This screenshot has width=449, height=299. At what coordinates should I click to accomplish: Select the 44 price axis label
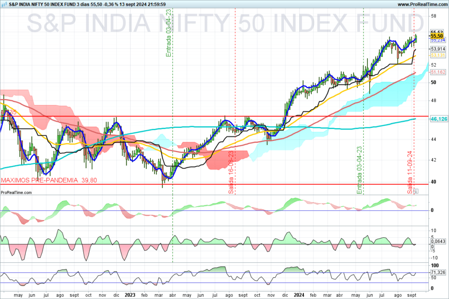[434, 139]
